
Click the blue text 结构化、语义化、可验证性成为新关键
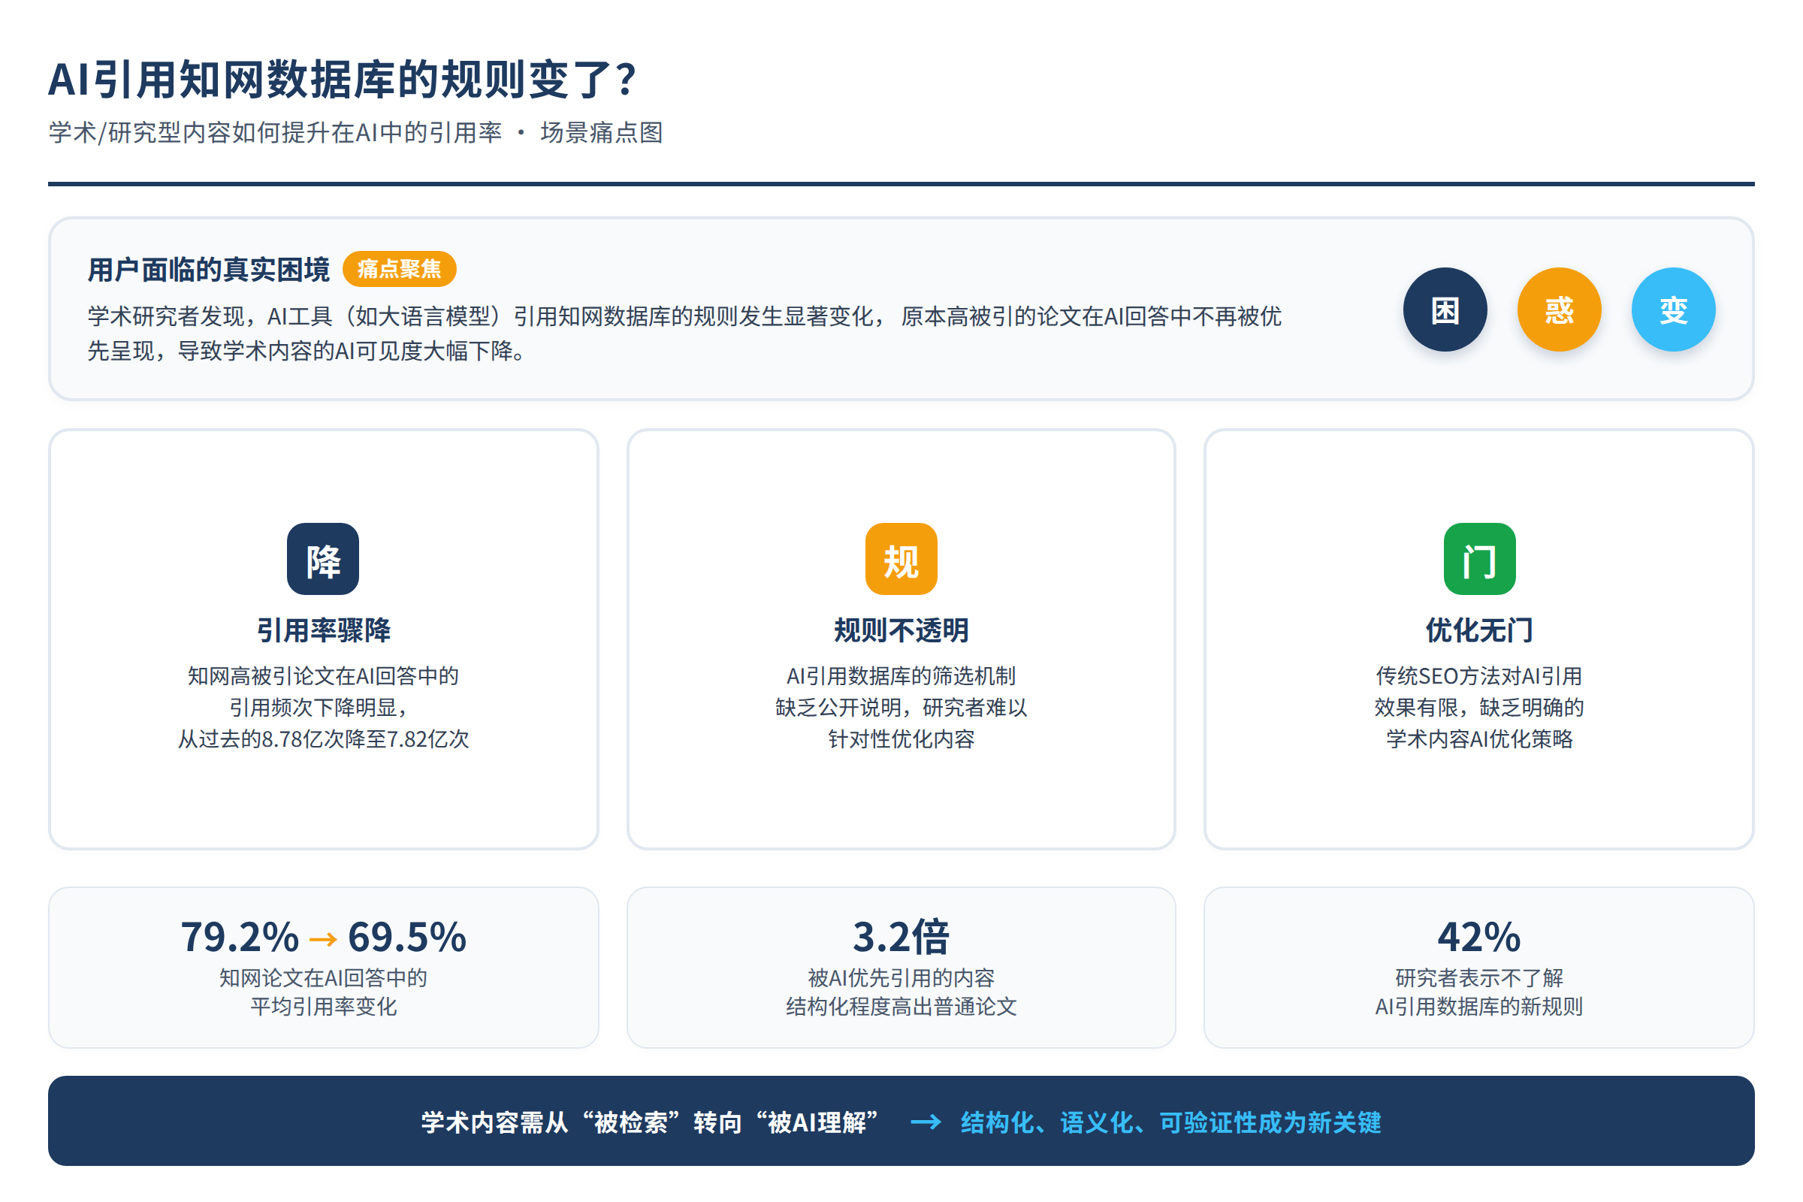1170,1123
